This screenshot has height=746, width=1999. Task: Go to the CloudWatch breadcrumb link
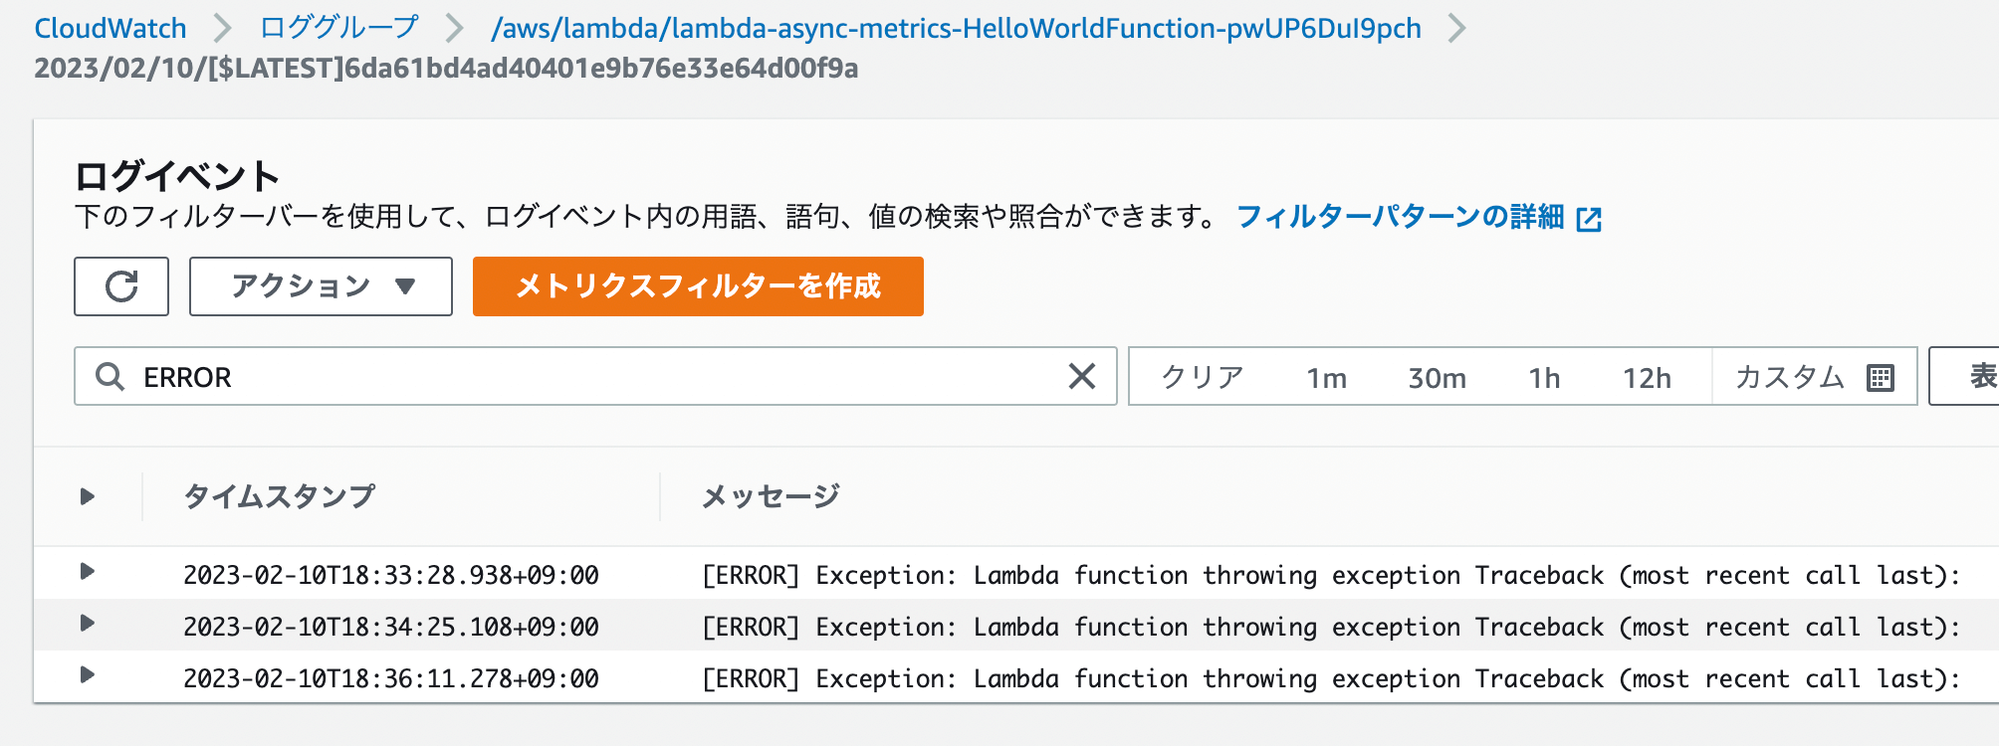pos(111,28)
